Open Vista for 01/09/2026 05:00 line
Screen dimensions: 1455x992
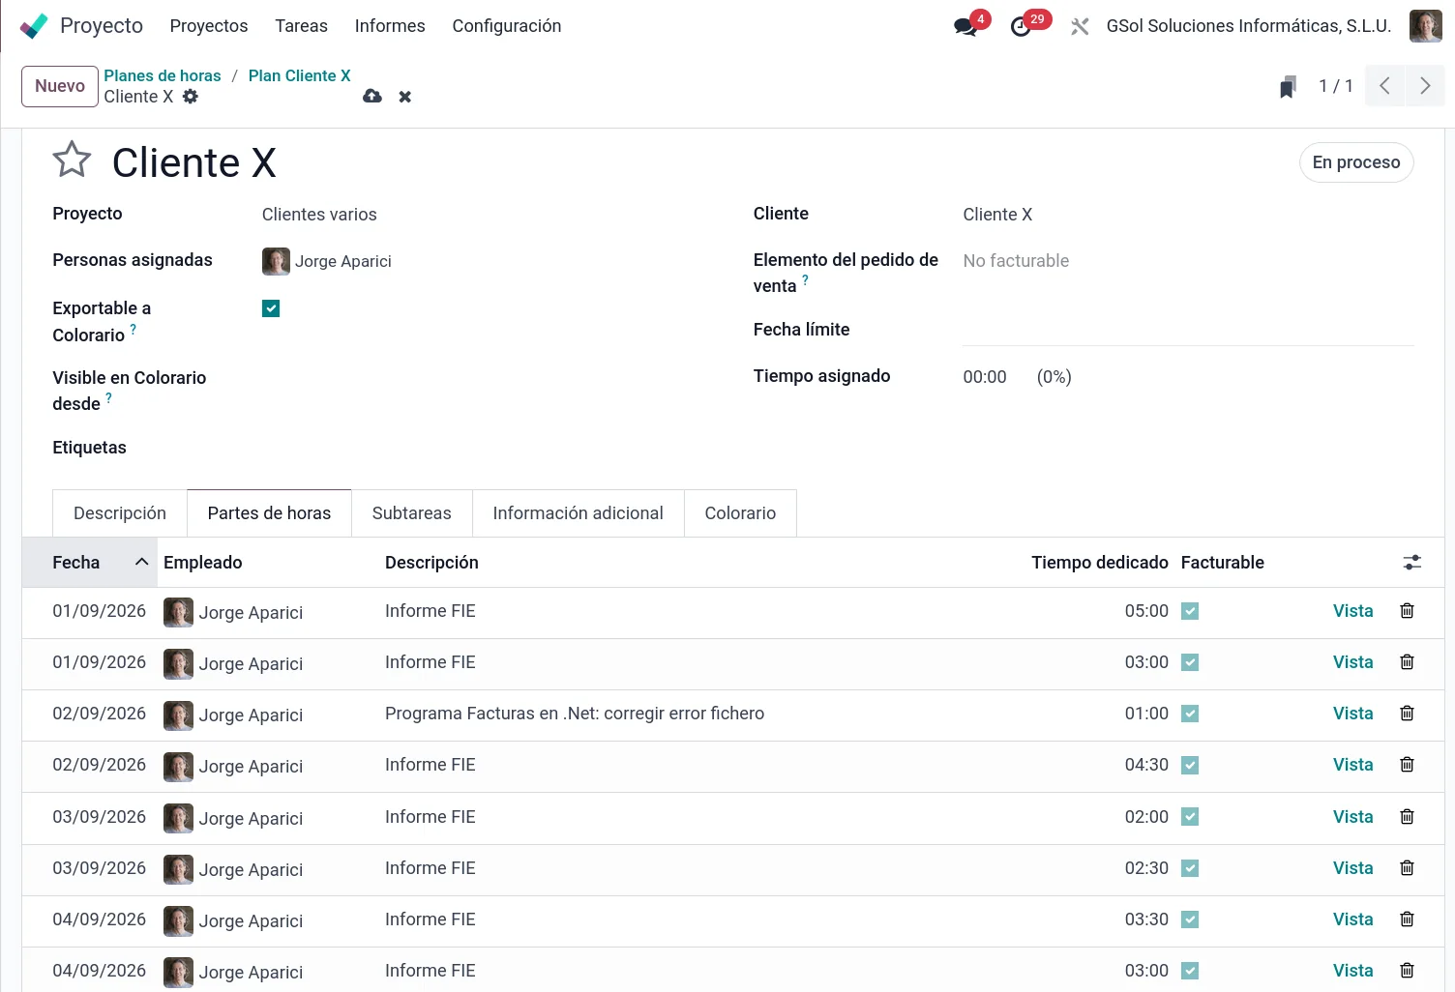1352,611
